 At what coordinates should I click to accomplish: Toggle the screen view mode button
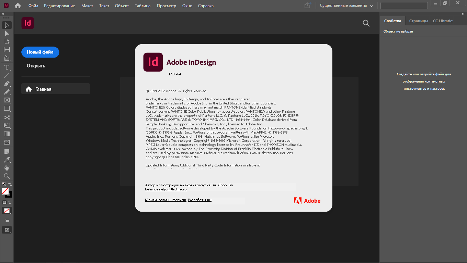[x=7, y=230]
